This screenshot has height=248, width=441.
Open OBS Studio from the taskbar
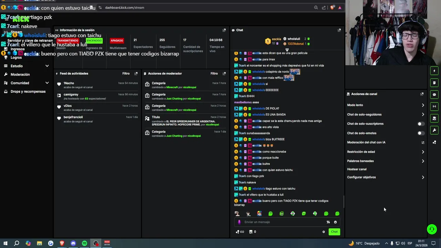[x=96, y=243]
